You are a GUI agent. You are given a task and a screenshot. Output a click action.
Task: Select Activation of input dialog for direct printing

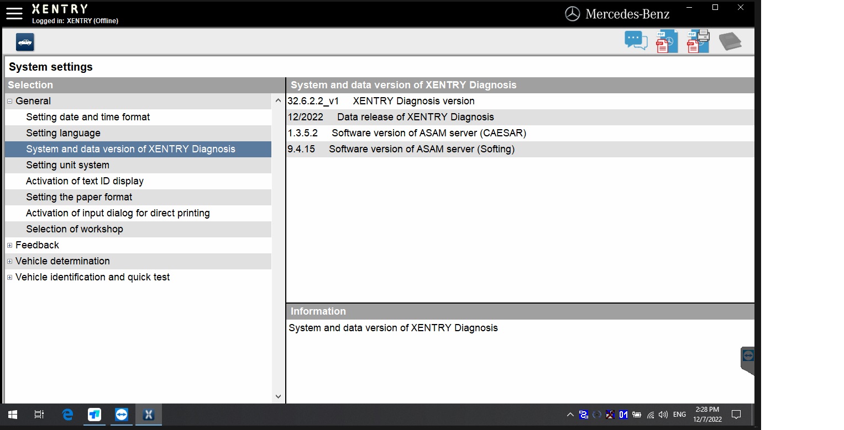pos(138,213)
